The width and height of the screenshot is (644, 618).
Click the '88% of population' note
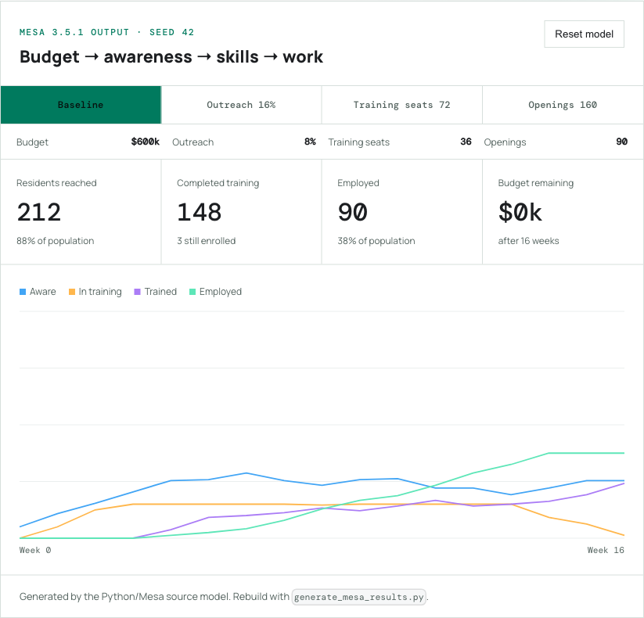[55, 241]
